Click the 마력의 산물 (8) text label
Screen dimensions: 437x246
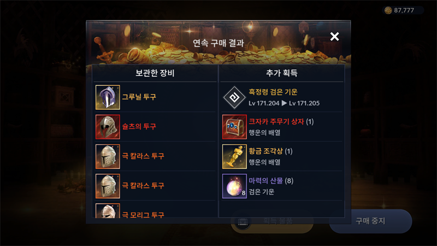click(x=271, y=181)
